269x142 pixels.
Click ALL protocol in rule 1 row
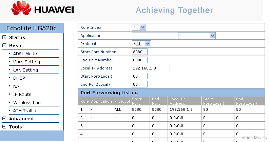tap(118, 109)
